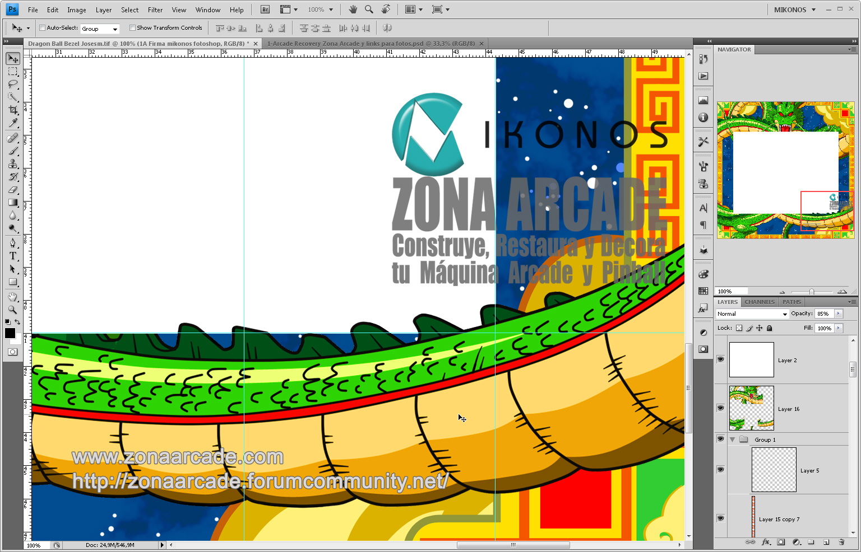Launch Adobe Bridge from the top bar
The image size is (861, 552).
coord(265,10)
